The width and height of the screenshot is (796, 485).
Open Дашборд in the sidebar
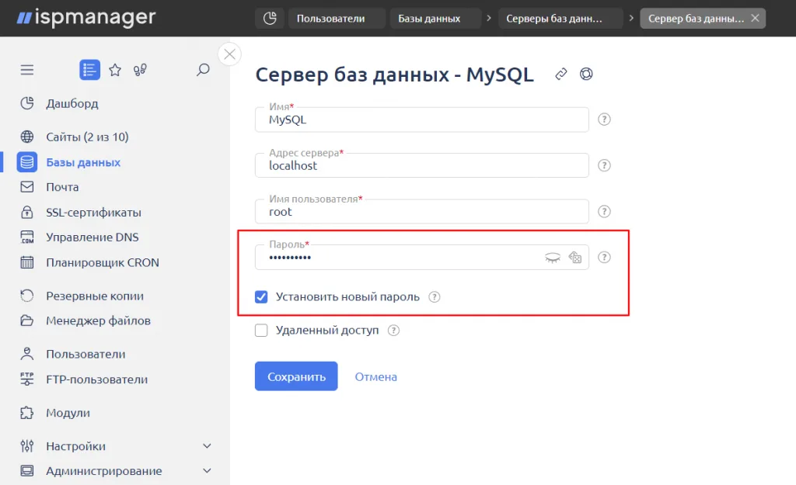tap(72, 103)
